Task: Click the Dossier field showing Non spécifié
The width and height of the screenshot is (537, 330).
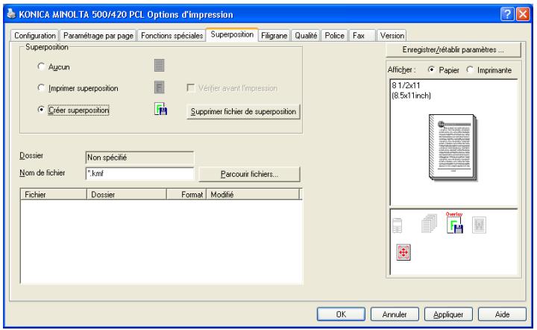Action: coord(139,158)
